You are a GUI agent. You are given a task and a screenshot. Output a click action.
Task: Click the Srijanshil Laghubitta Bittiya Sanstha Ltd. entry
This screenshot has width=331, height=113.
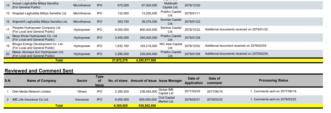(x=40, y=22)
